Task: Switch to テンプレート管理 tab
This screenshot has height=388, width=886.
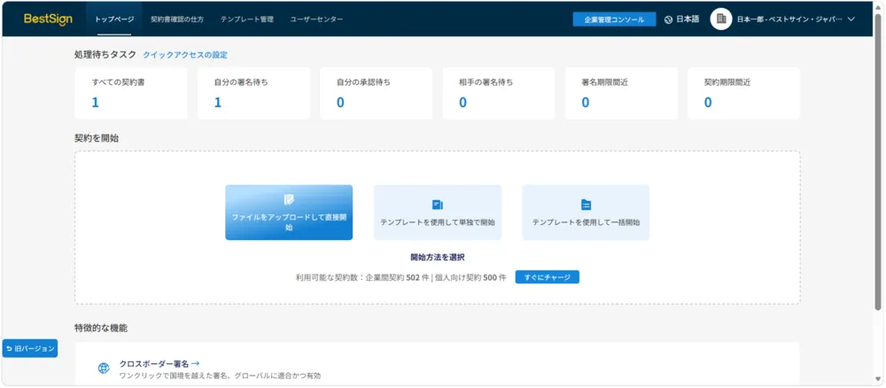Action: click(247, 19)
